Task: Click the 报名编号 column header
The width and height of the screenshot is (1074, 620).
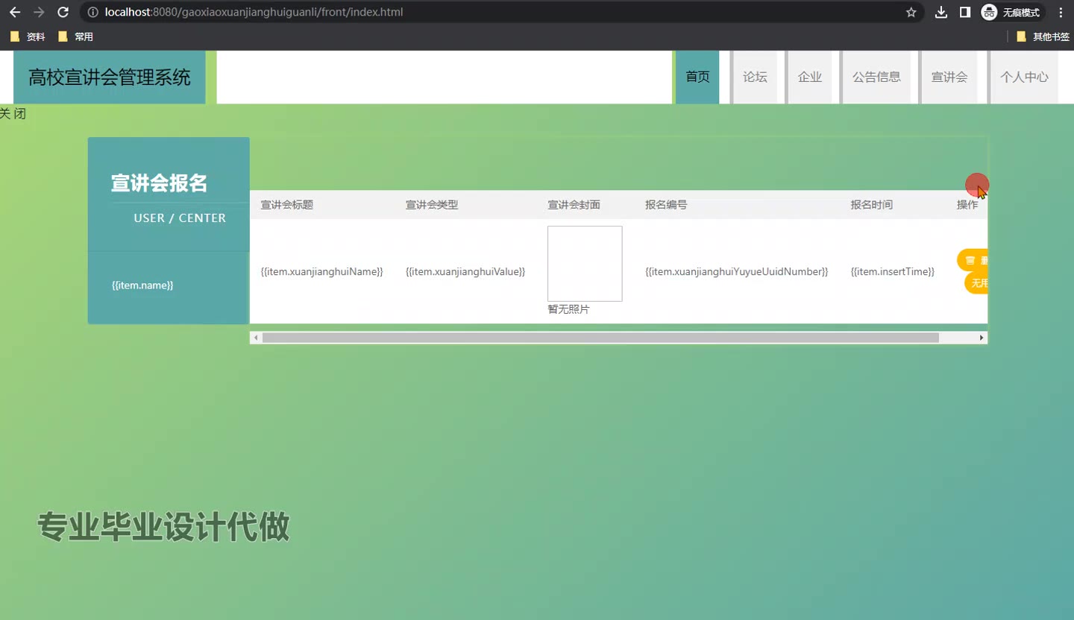Action: coord(666,205)
